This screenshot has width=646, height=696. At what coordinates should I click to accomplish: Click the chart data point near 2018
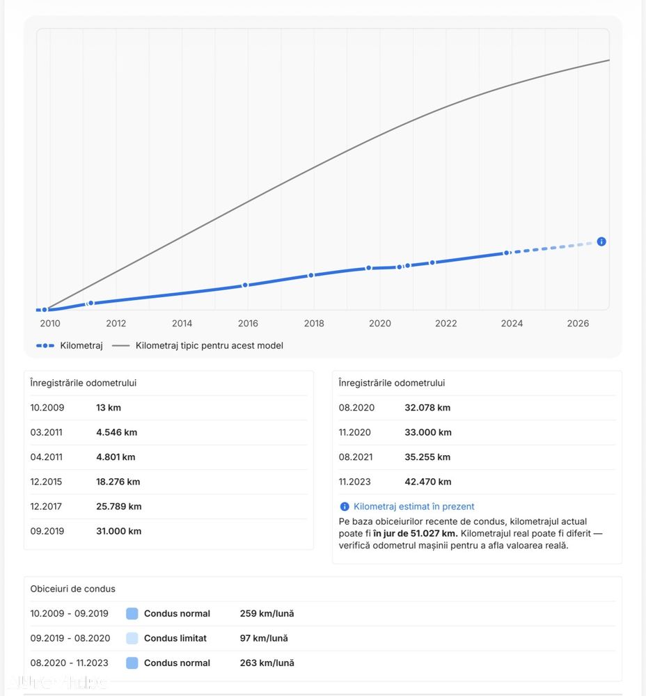[x=310, y=275]
